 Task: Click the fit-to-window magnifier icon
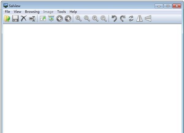point(87,18)
